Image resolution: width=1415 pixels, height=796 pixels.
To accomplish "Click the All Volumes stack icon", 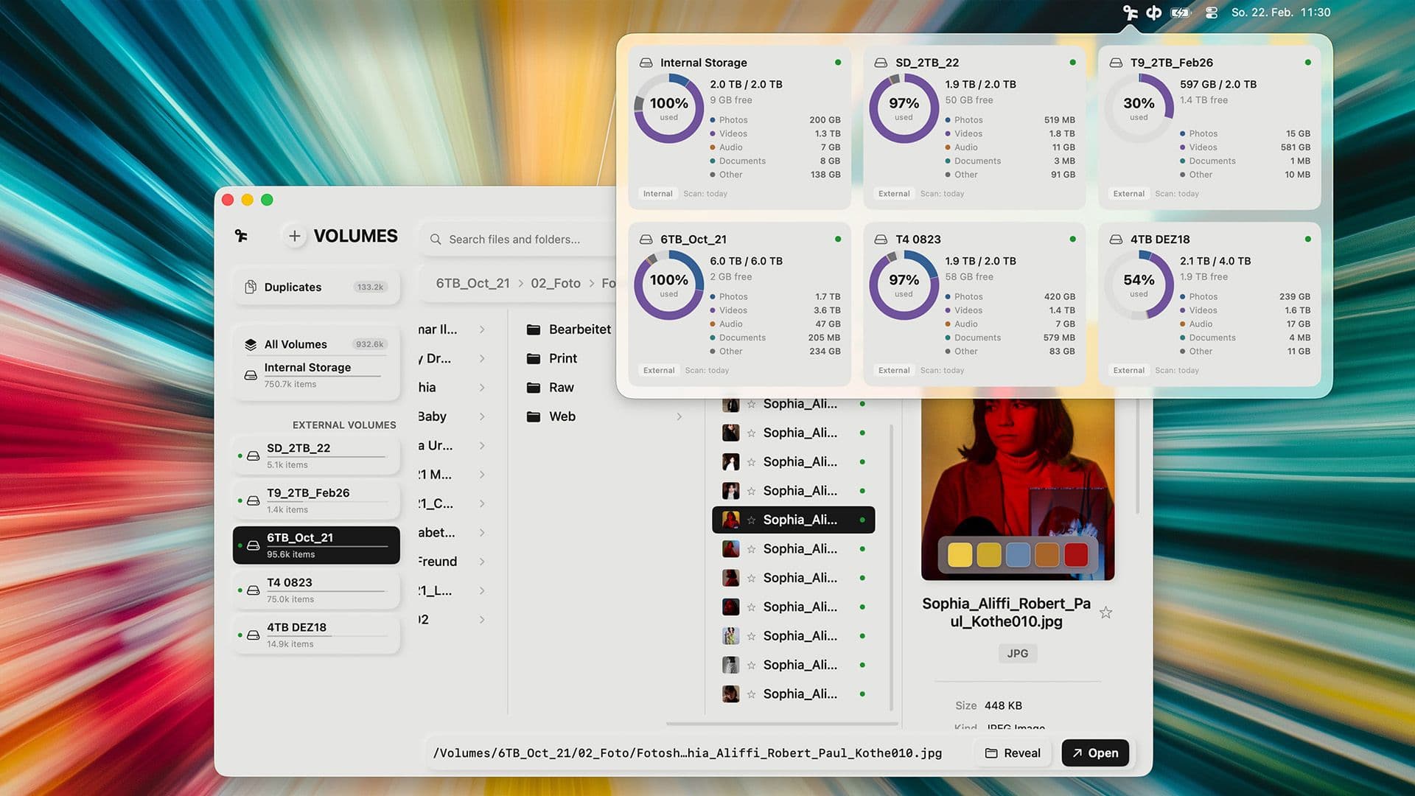I will click(x=251, y=344).
